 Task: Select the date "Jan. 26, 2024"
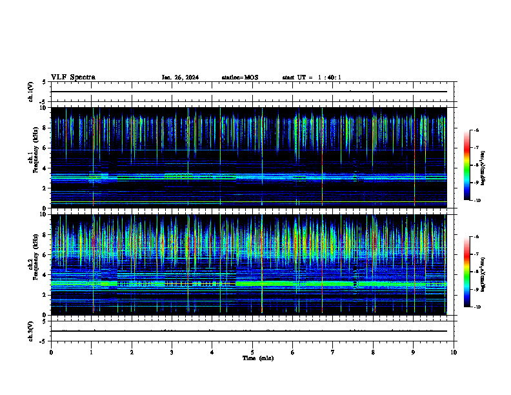click(x=180, y=77)
